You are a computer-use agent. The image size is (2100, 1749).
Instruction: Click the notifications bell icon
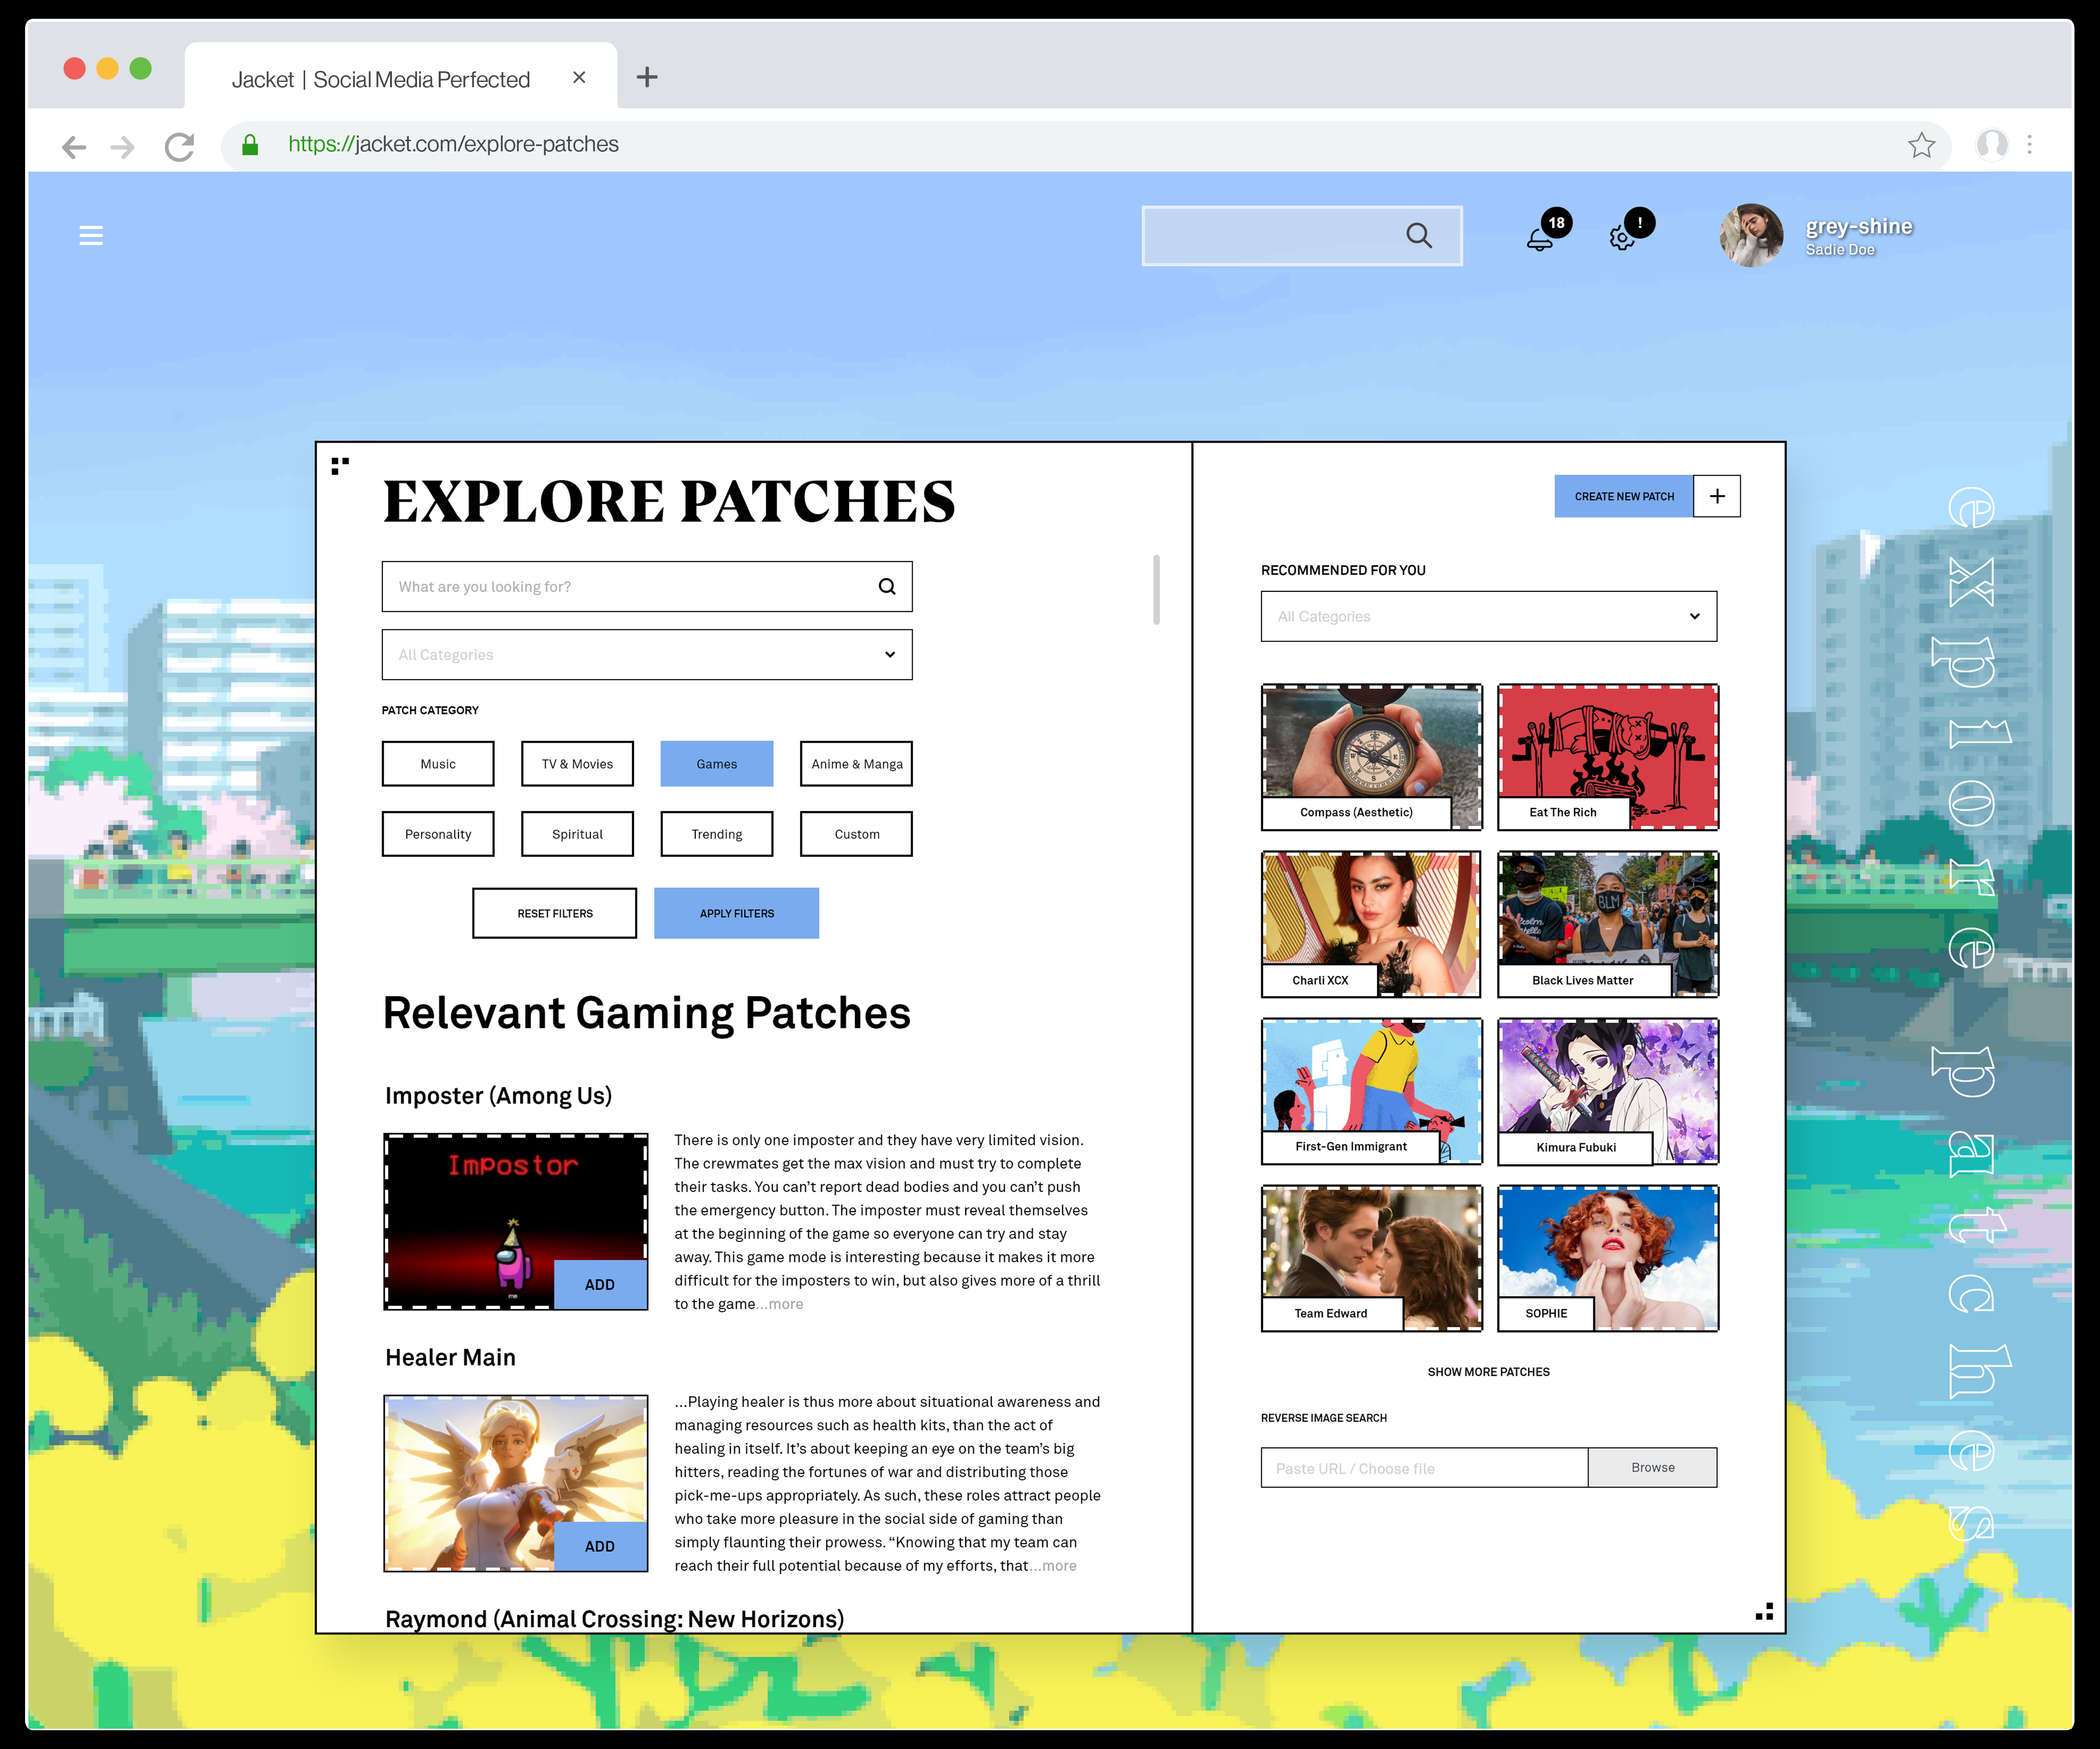tap(1540, 239)
